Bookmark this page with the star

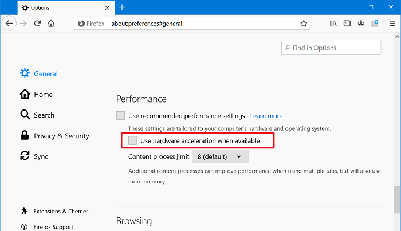304,24
